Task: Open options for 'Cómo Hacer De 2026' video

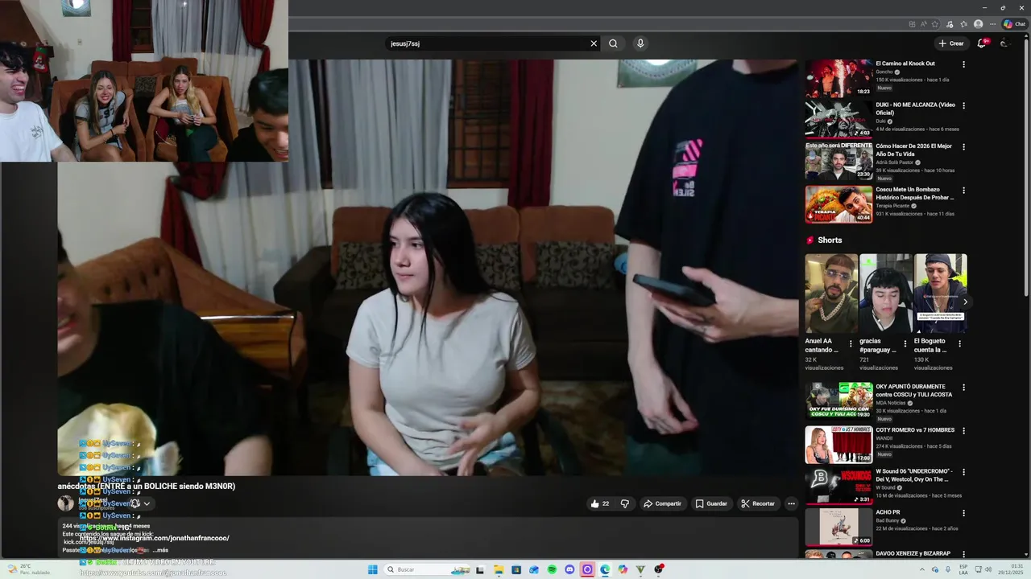Action: (963, 146)
